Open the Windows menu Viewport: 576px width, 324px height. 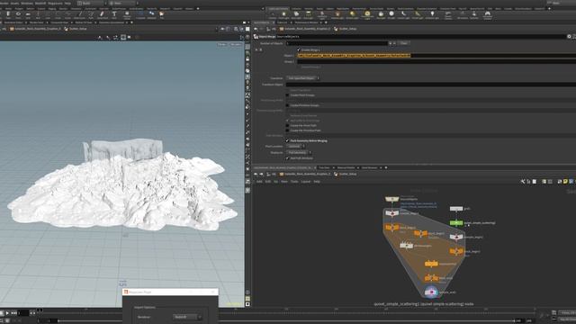[x=27, y=3]
